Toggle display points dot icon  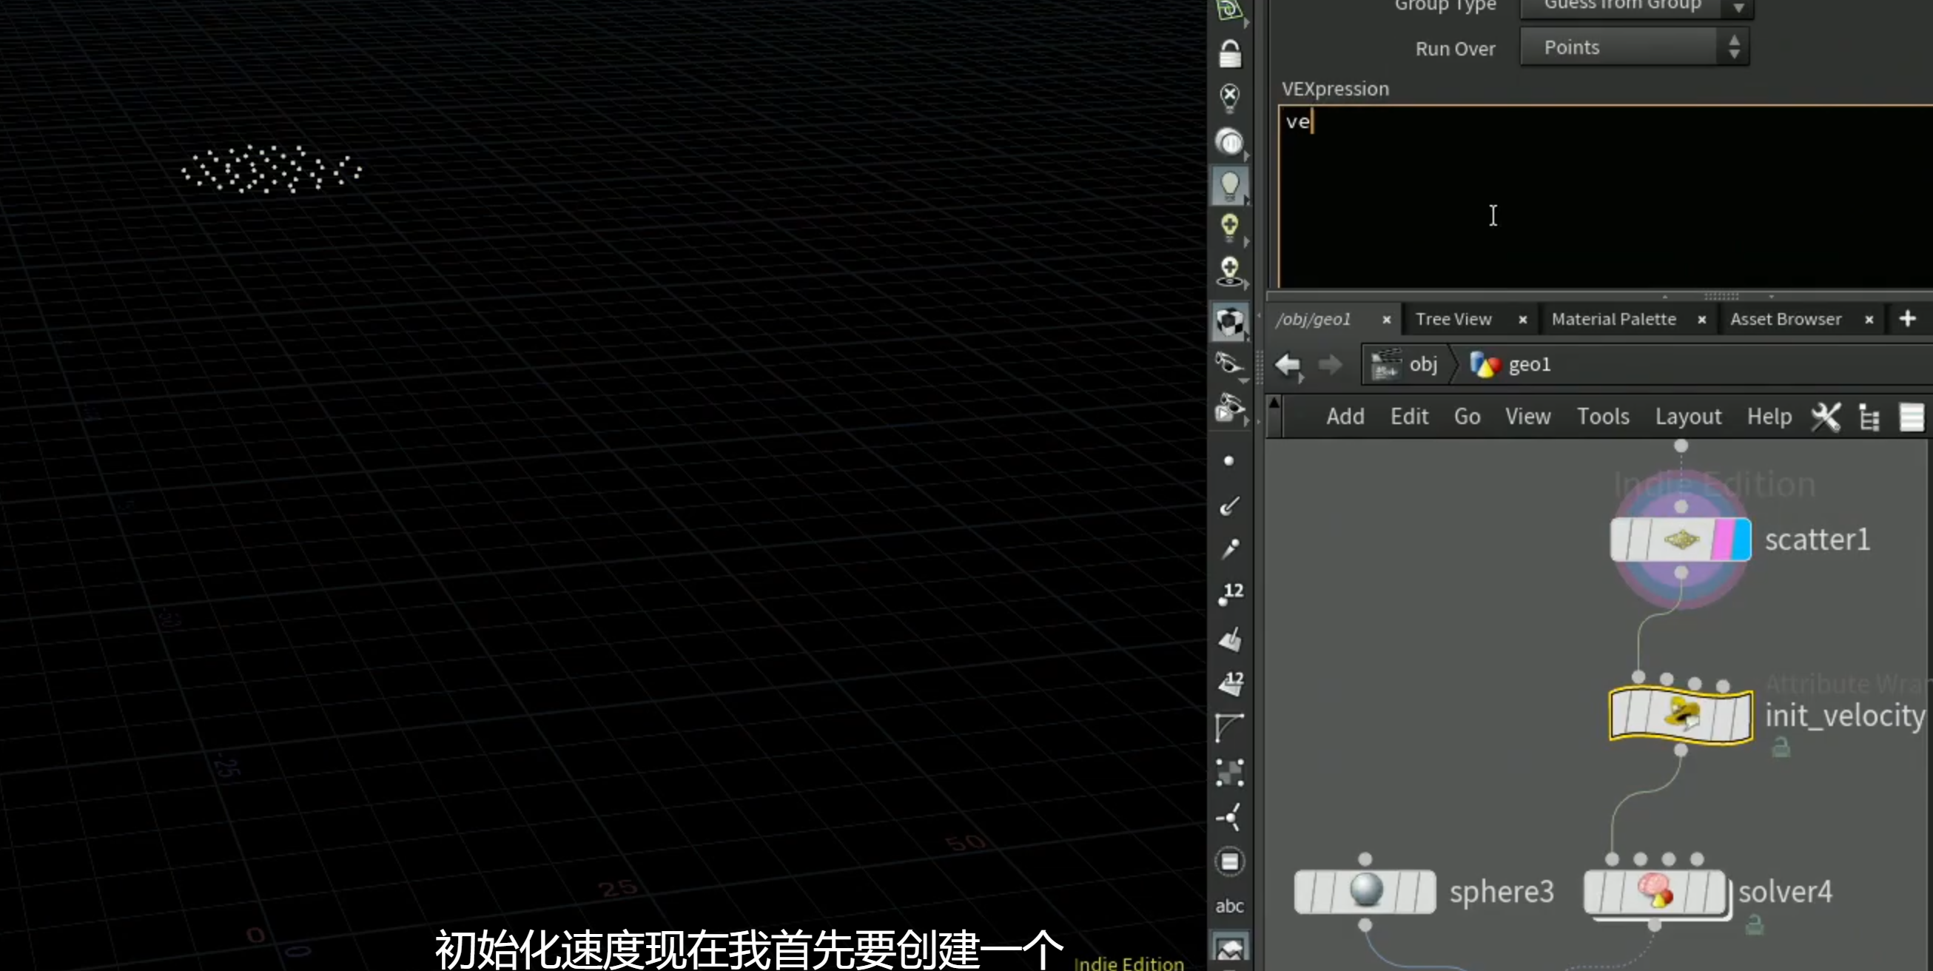(1228, 461)
